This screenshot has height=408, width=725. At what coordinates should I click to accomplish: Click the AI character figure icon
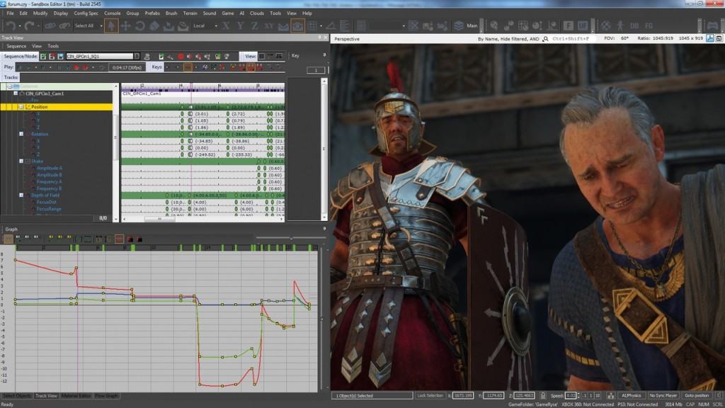[x=620, y=26]
